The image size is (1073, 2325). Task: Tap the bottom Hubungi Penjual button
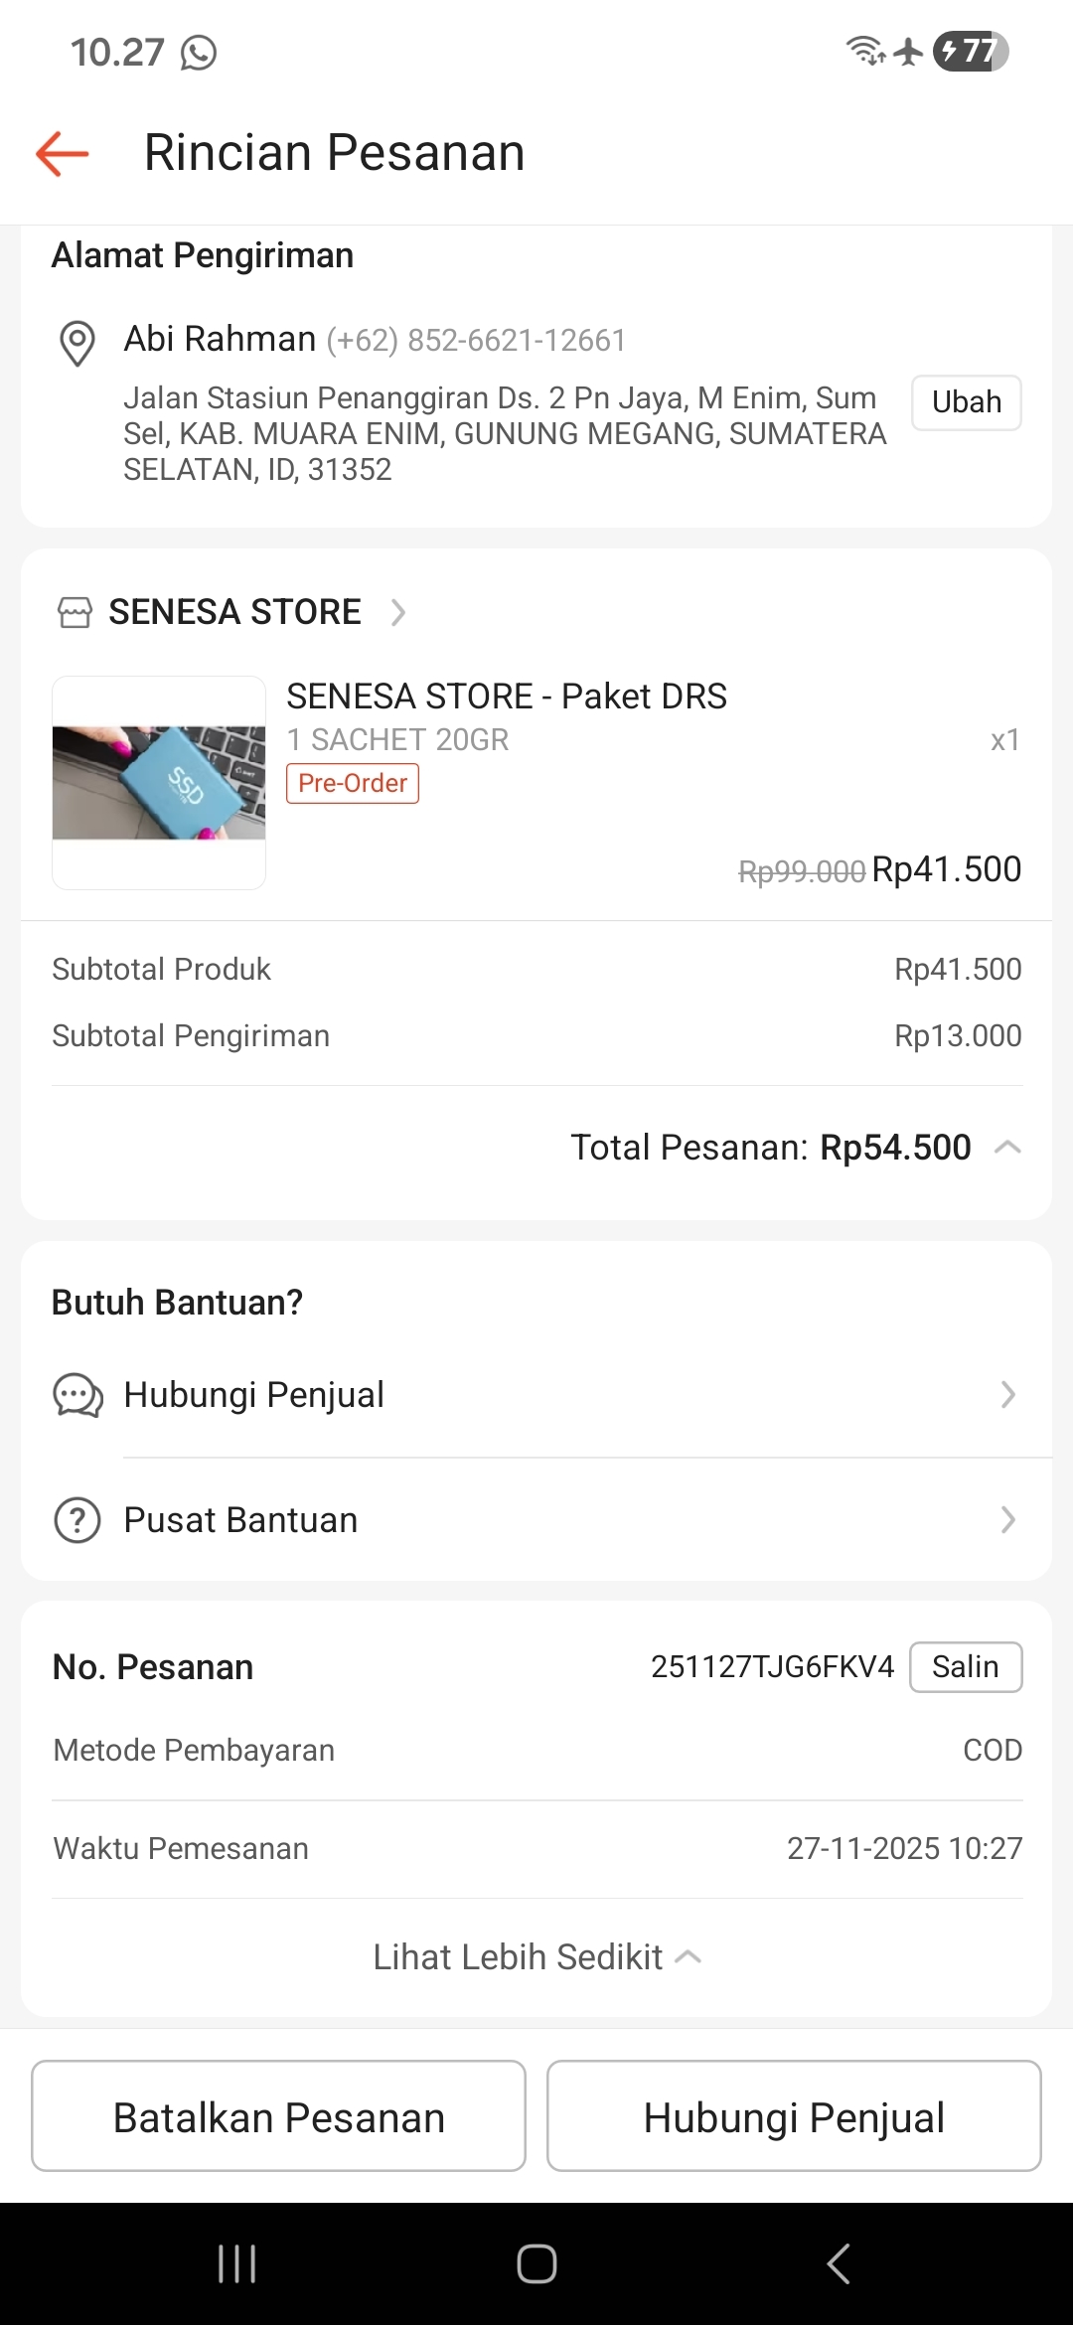coord(794,2116)
